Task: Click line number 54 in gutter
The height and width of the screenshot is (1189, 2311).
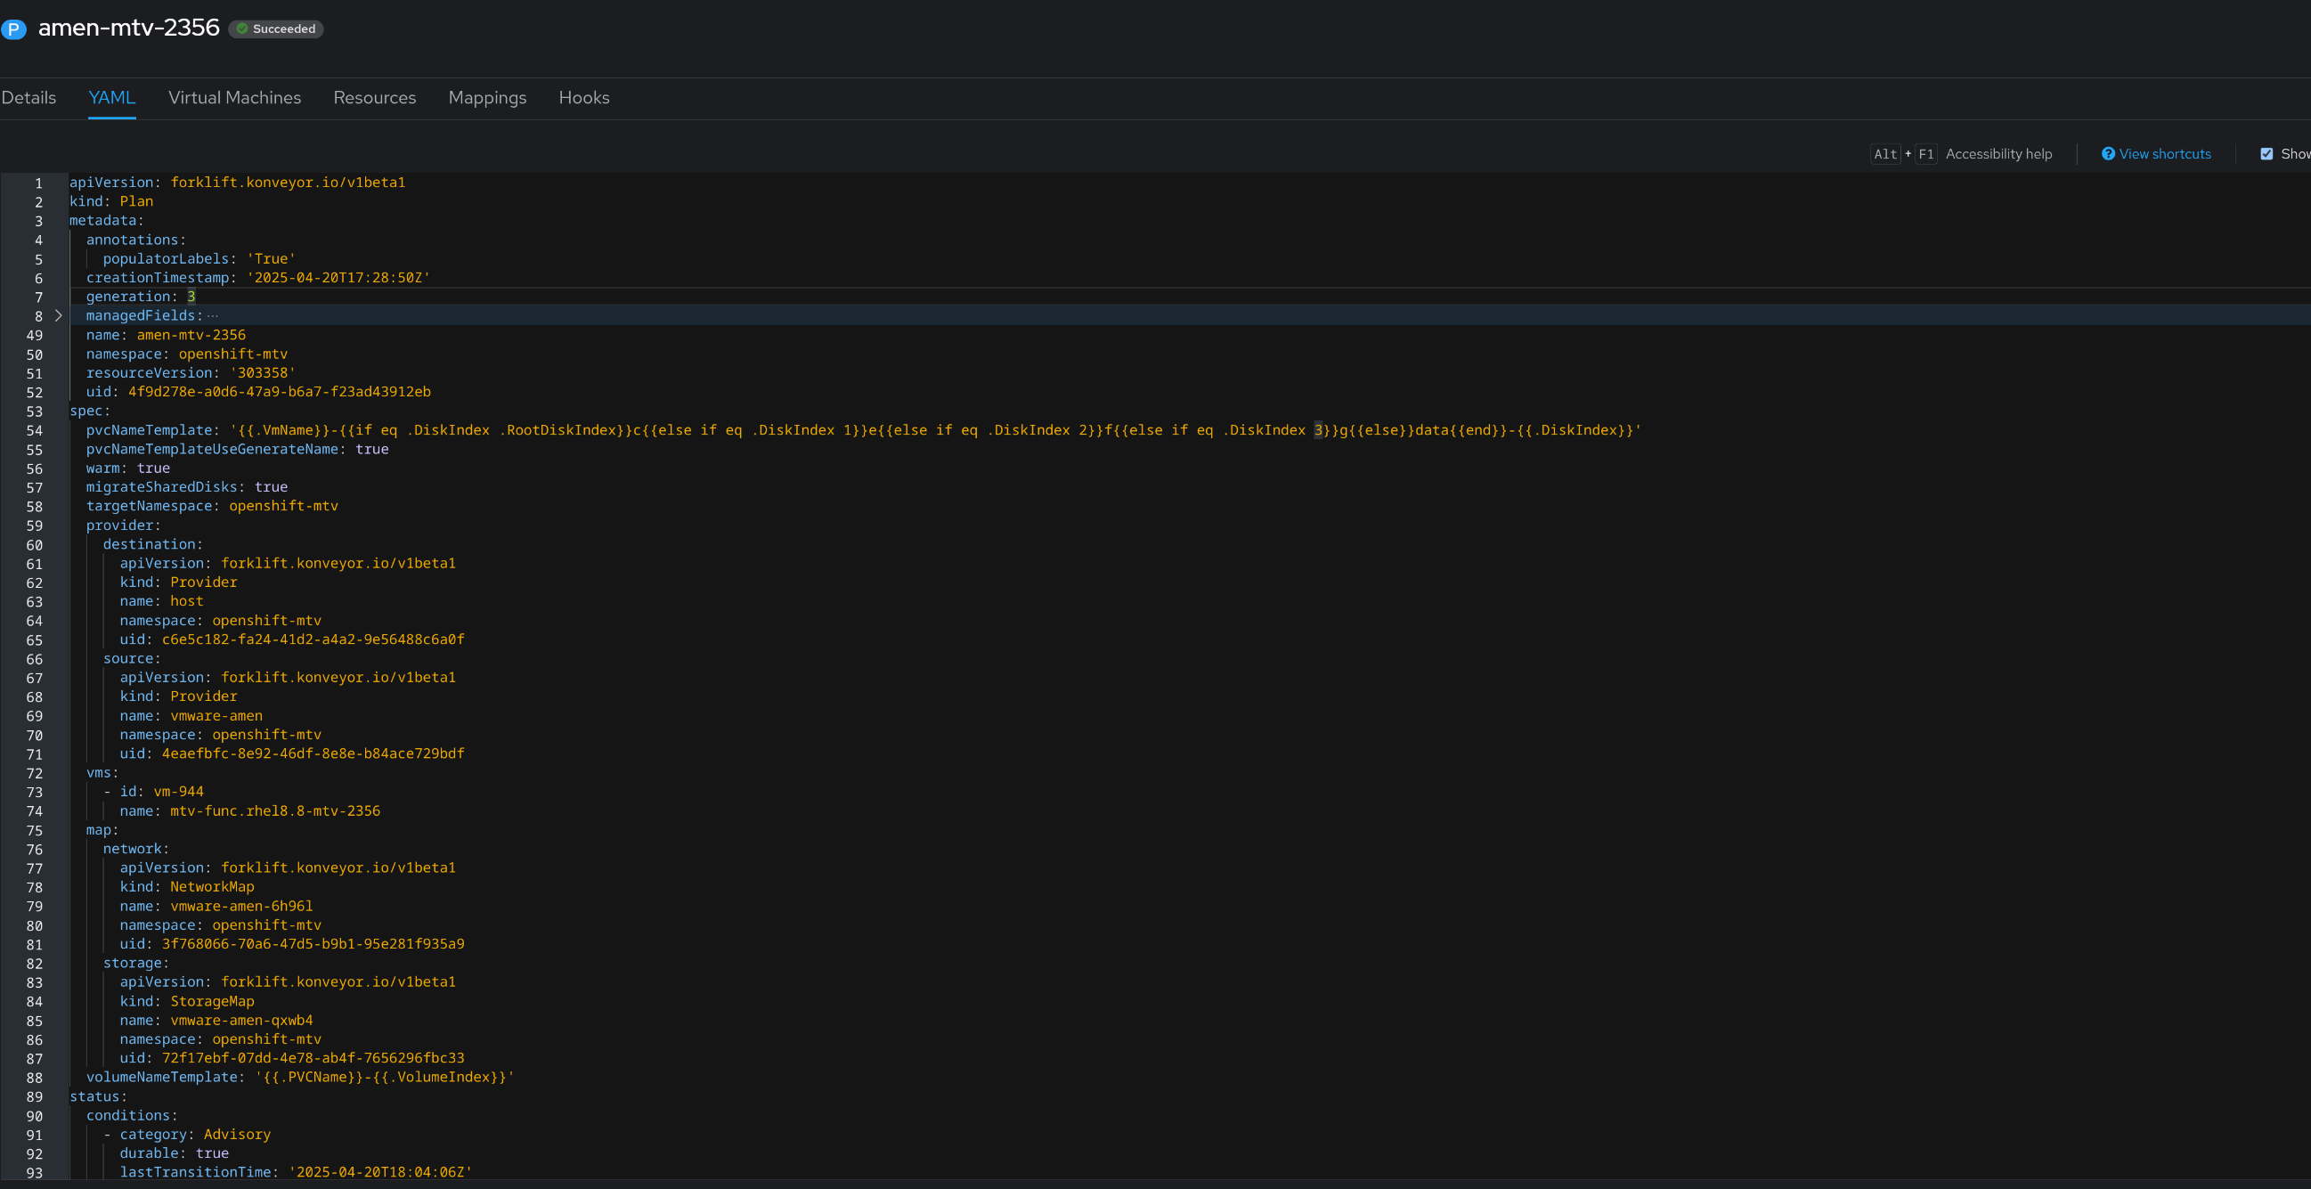Action: [34, 431]
